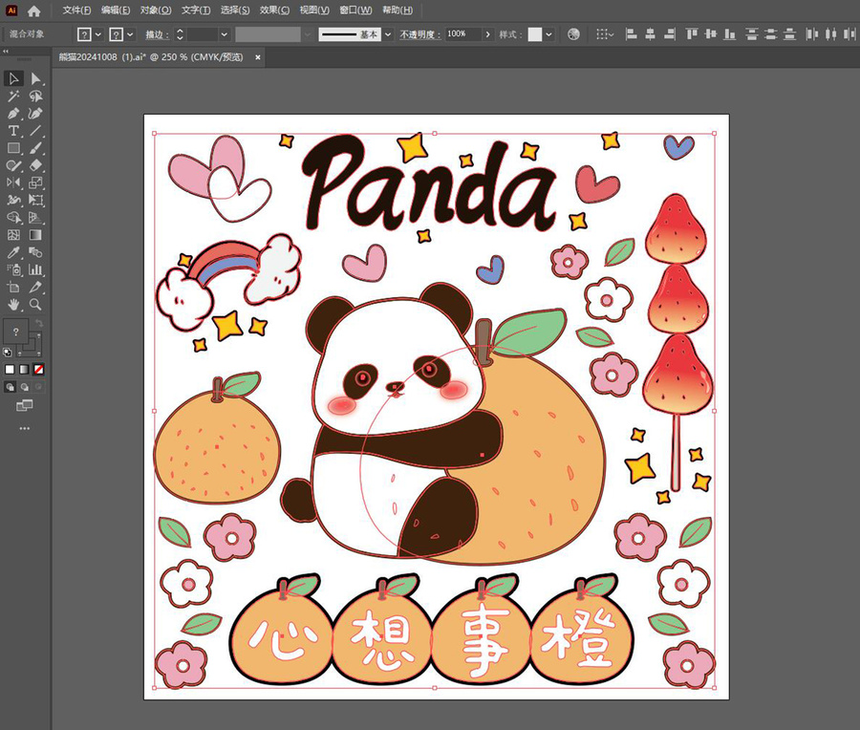Open the 窗口(W) menu
860x730 pixels.
click(x=355, y=10)
